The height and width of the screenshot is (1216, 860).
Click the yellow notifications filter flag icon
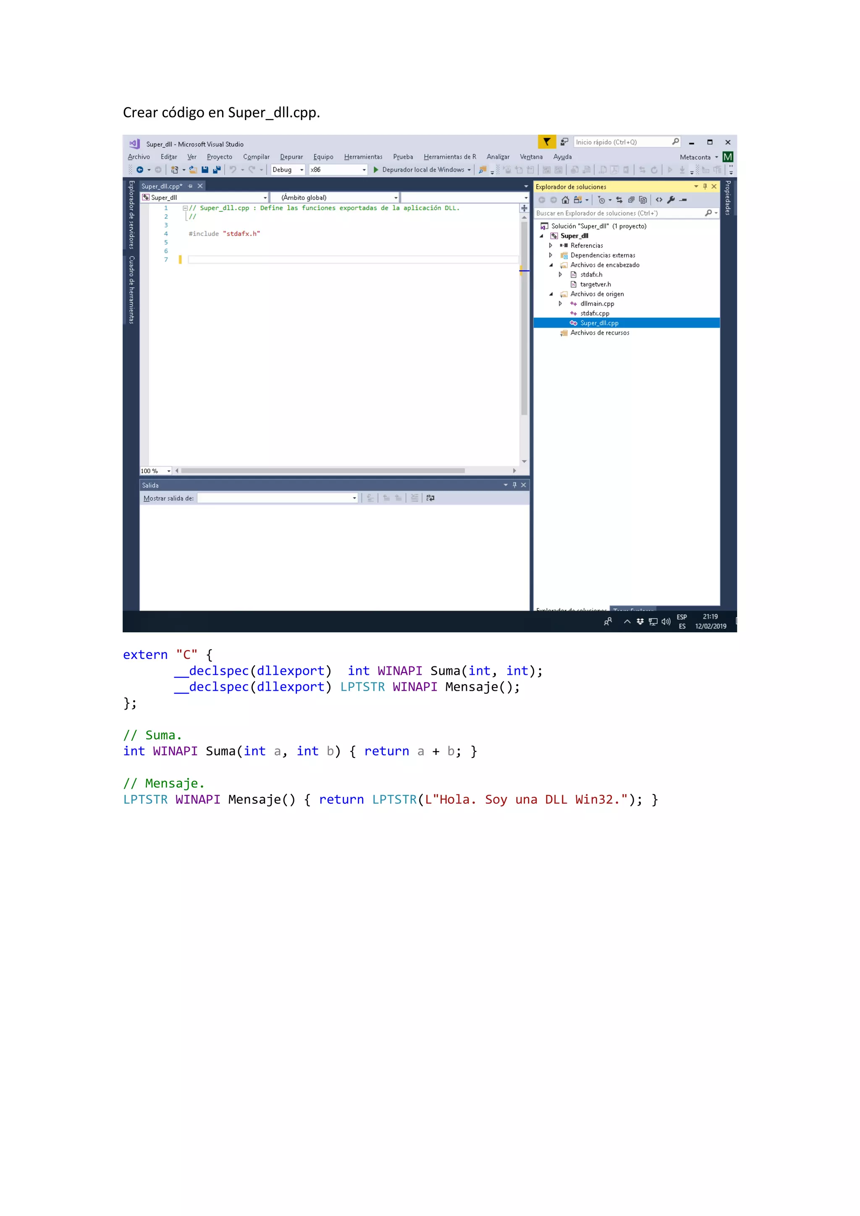[x=546, y=142]
